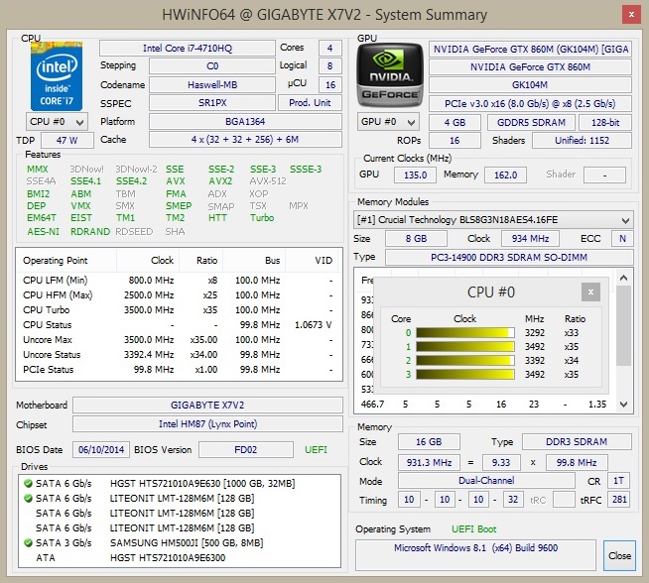Image resolution: width=649 pixels, height=583 pixels.
Task: Close the CPU #0 clock popup
Action: (x=590, y=291)
